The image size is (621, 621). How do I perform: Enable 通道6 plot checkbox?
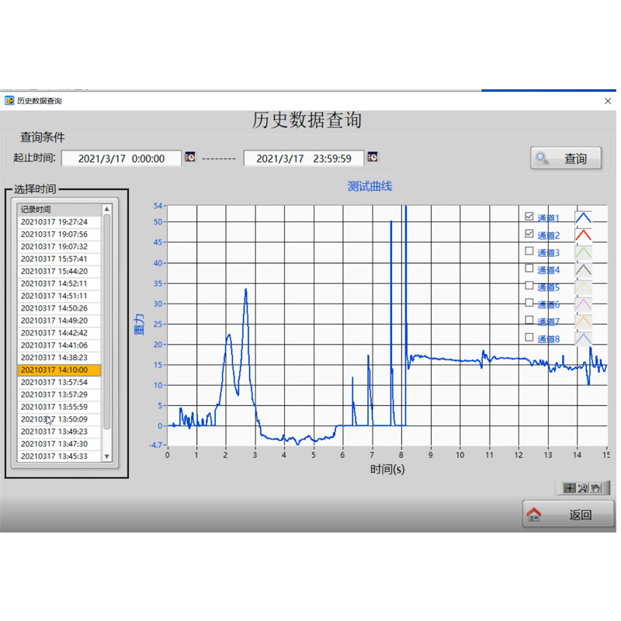(x=529, y=303)
